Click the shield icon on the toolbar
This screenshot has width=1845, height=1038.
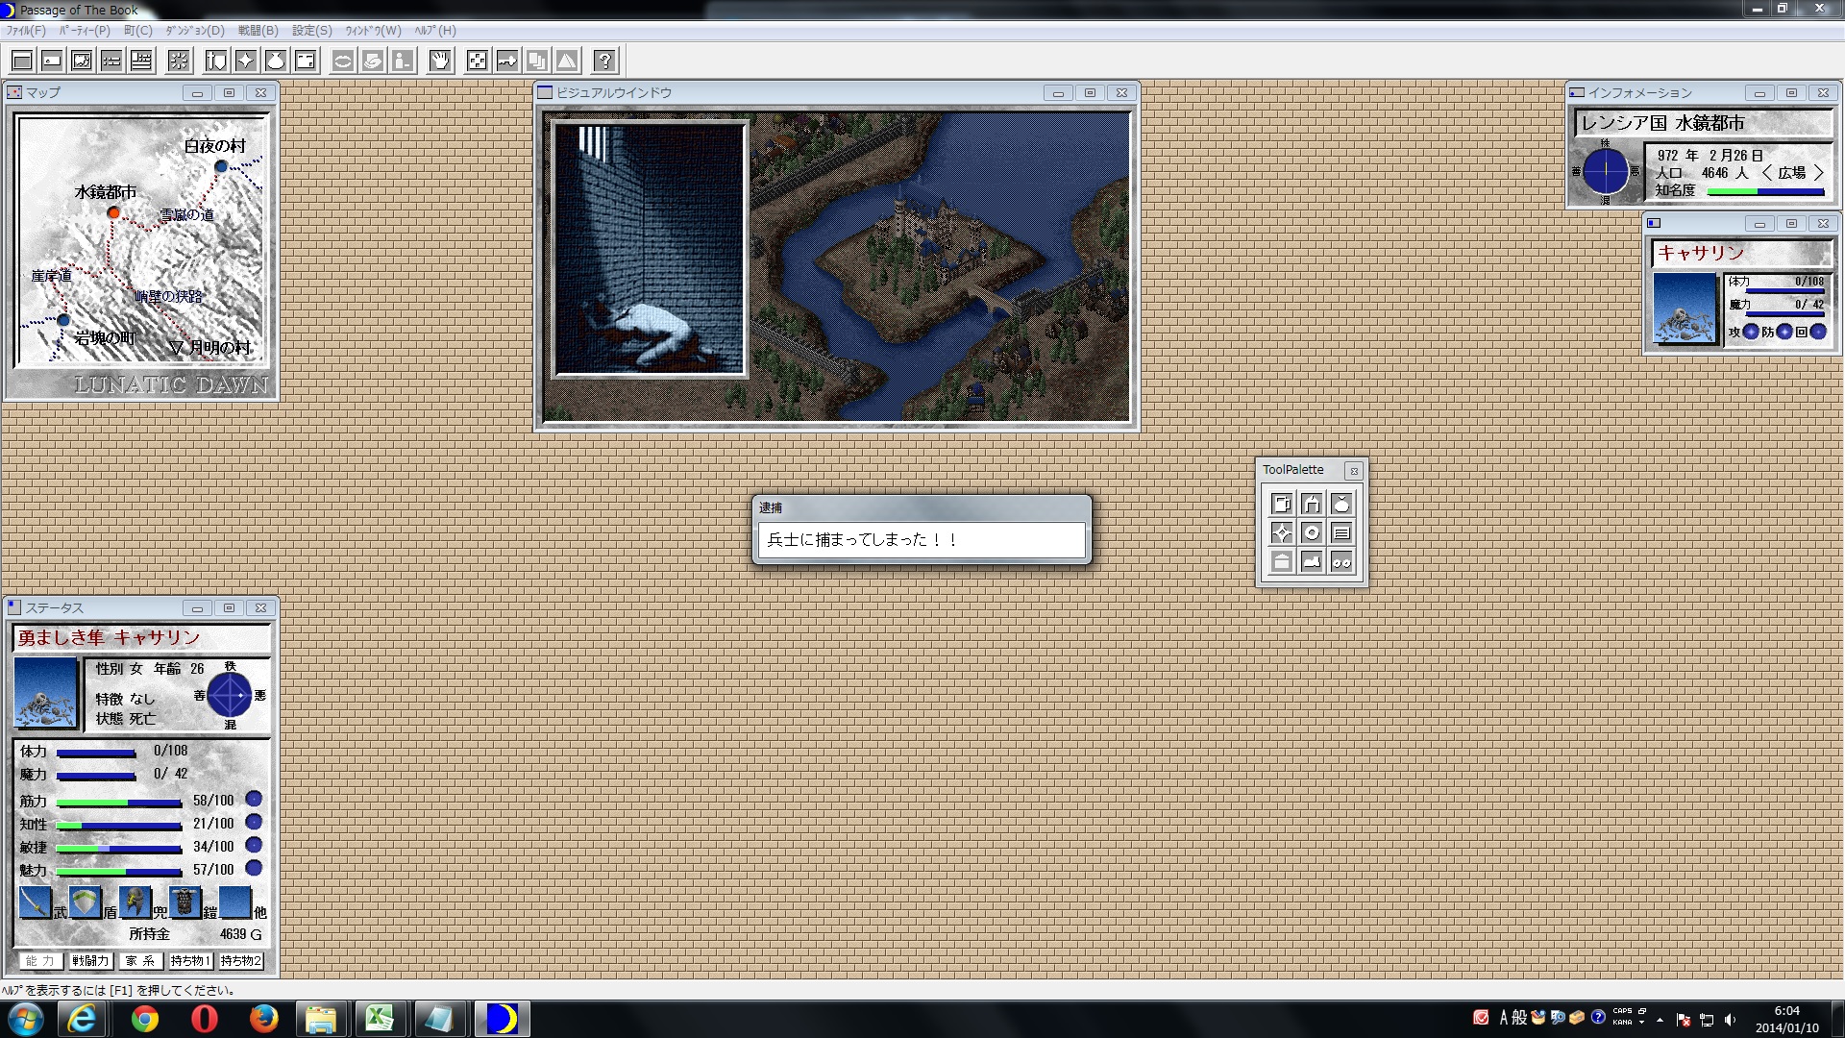coord(214,60)
